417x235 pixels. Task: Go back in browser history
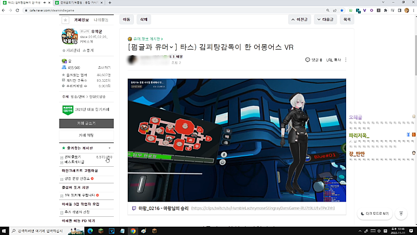(x=4, y=10)
